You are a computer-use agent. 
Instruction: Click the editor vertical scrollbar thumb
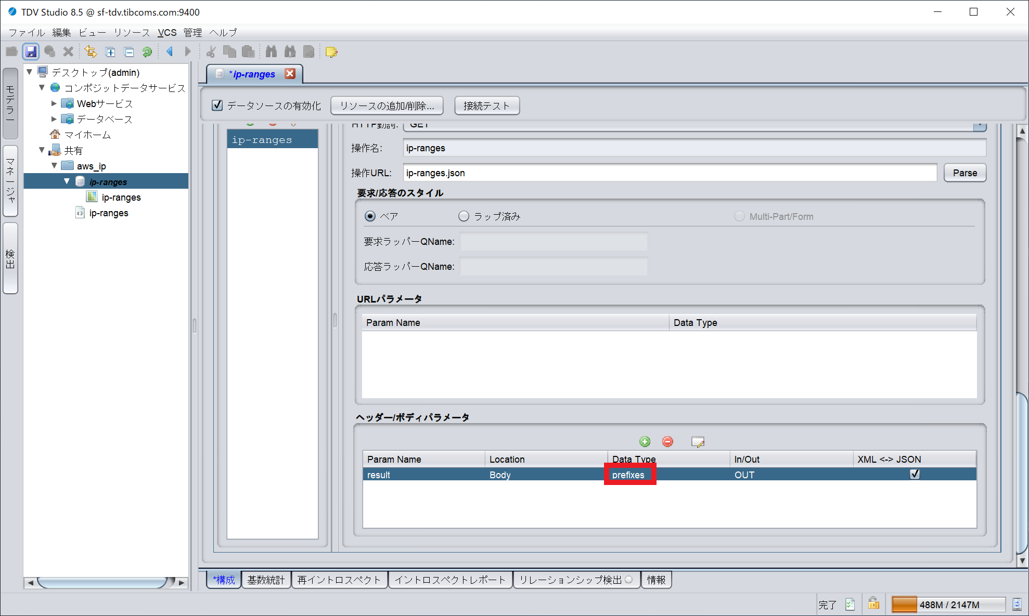tap(1022, 474)
